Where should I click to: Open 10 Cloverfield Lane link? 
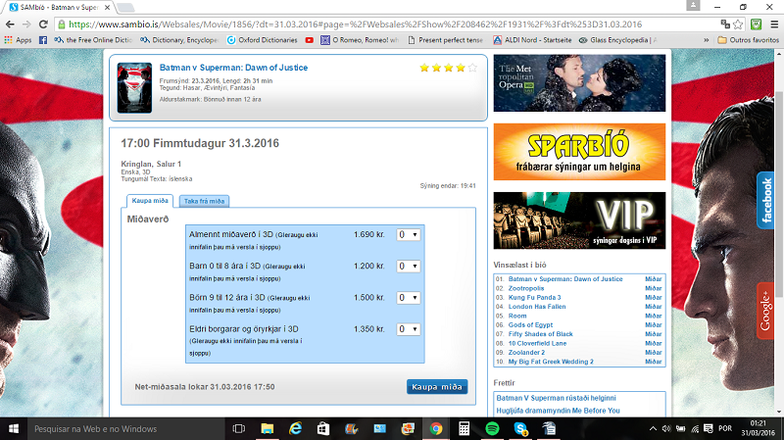(537, 344)
